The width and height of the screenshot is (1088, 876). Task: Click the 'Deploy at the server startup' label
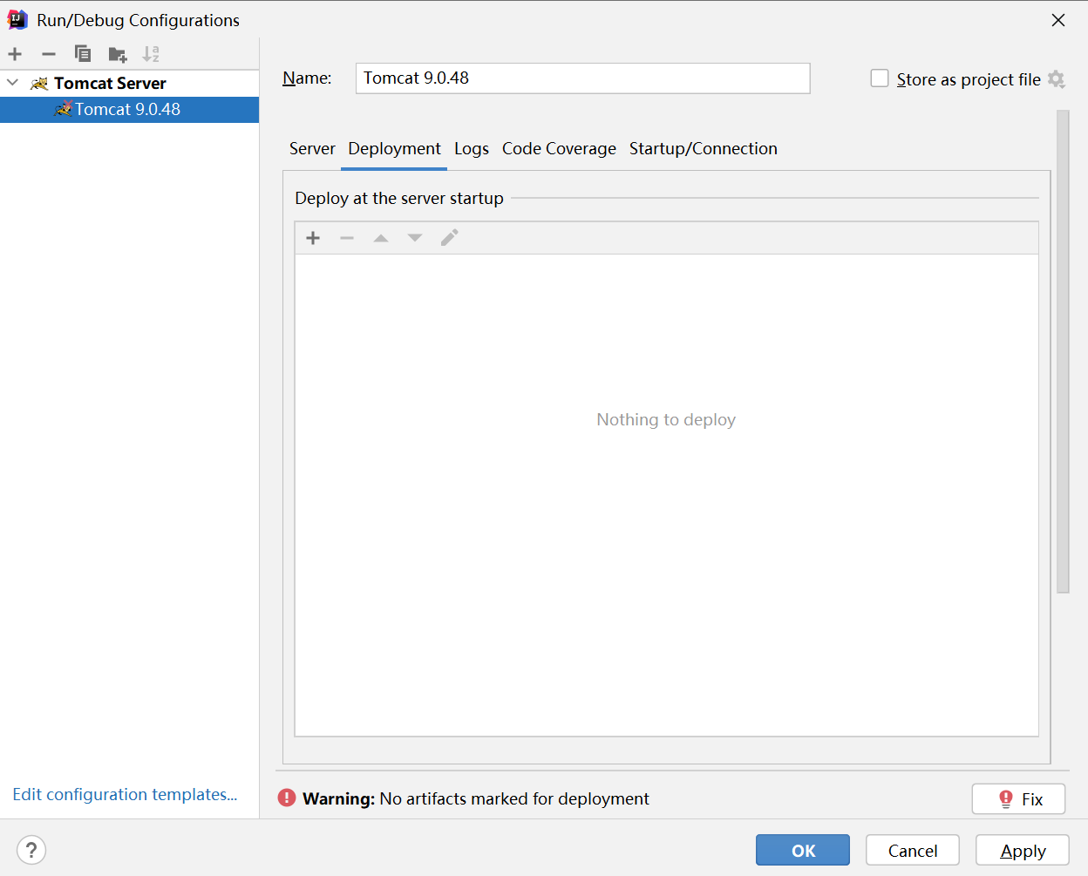399,199
